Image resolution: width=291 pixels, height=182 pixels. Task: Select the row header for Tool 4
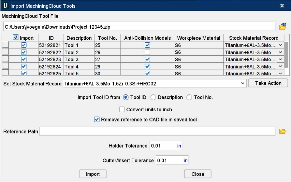click(5, 66)
